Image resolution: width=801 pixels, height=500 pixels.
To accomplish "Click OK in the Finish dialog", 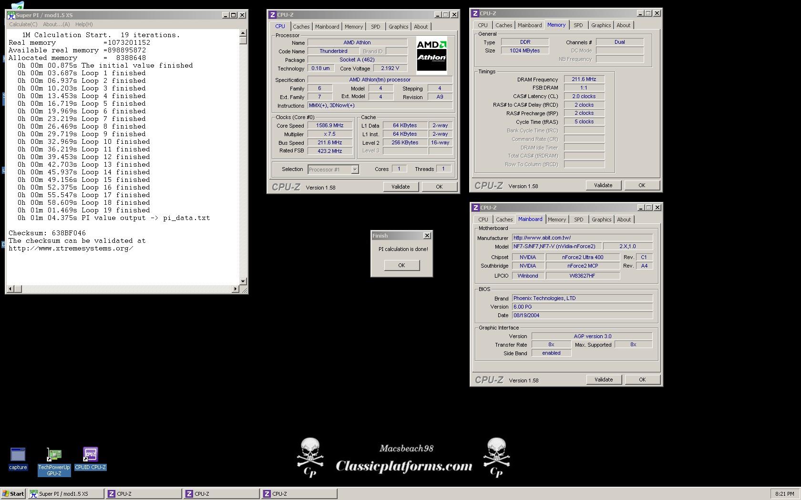I will (x=401, y=265).
